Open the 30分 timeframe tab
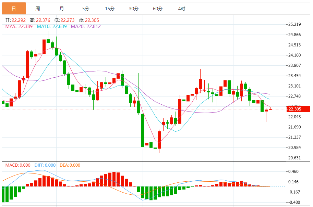 134,9
